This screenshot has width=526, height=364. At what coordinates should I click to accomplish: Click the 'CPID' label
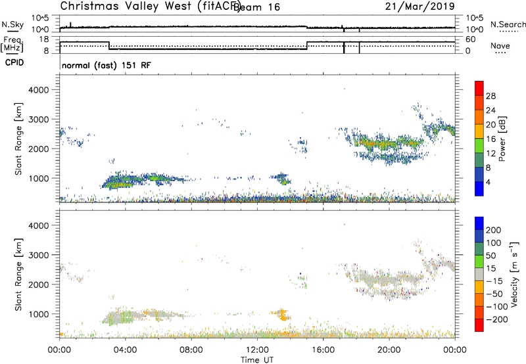pos(14,62)
